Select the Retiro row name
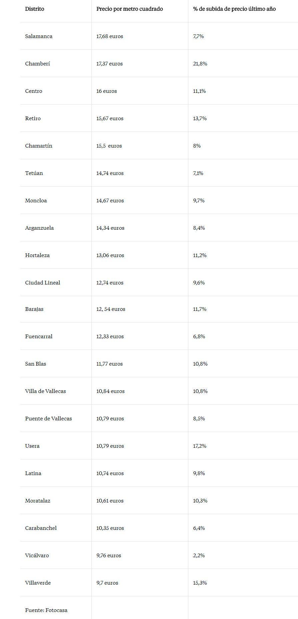Image resolution: width=298 pixels, height=619 pixels. [33, 119]
